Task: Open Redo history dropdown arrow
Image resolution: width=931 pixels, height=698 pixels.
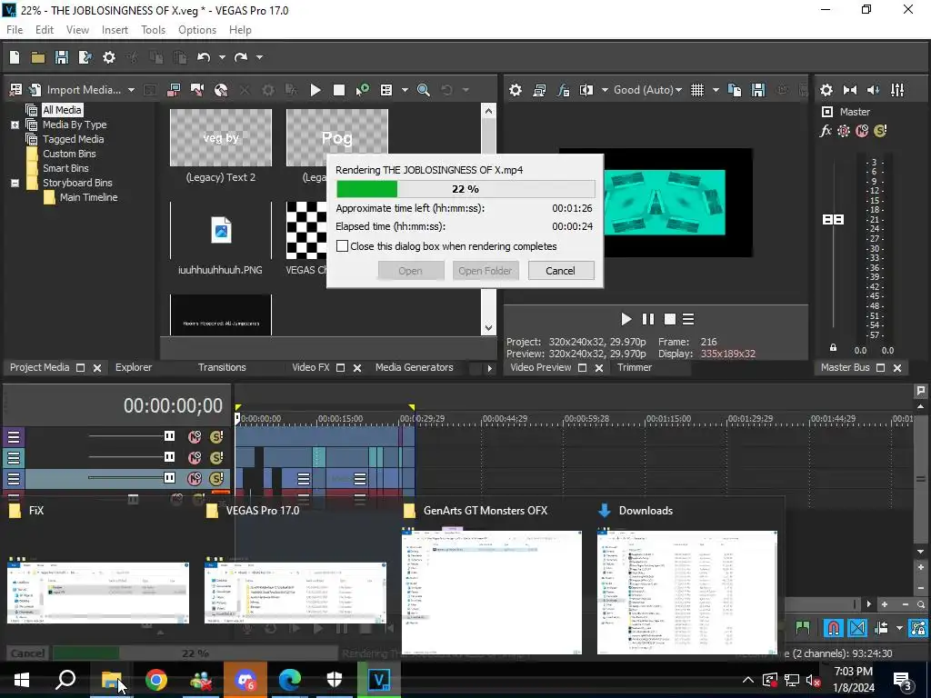Action: click(x=259, y=57)
